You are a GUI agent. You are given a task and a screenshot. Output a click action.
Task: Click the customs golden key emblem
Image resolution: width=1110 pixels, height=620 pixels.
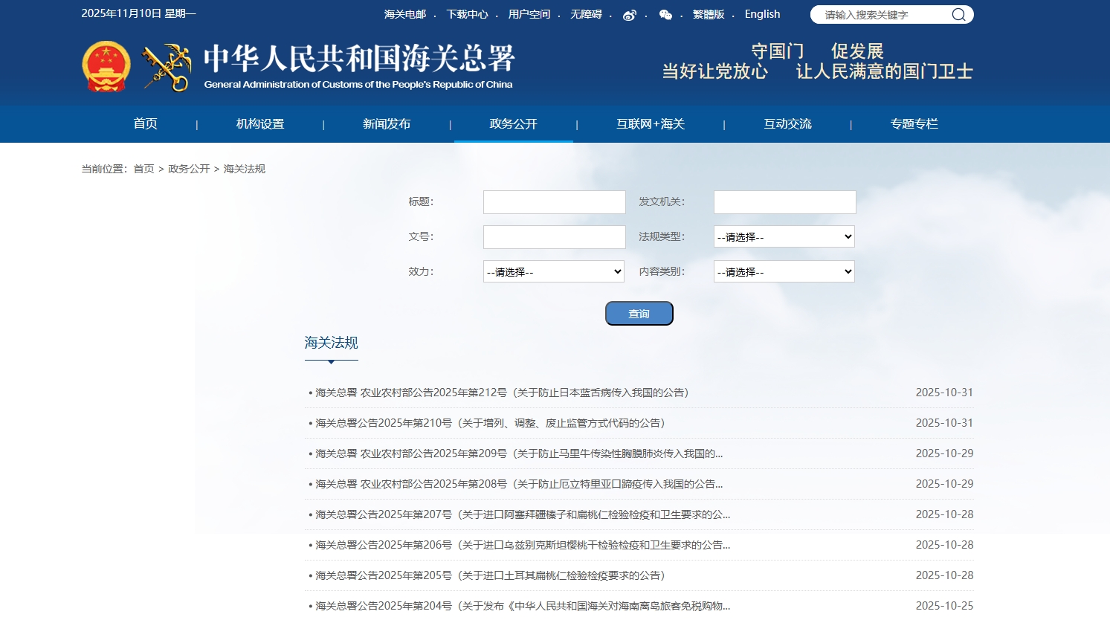(167, 68)
